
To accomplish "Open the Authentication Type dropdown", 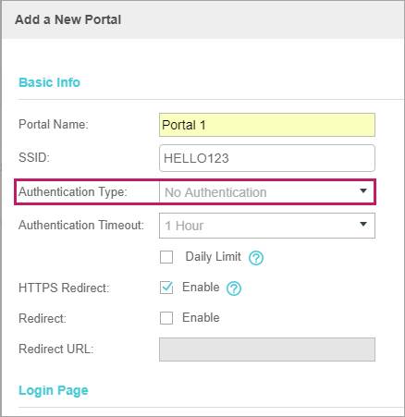I will (x=267, y=192).
